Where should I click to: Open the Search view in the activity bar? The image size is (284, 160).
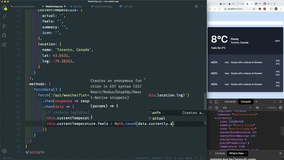pos(4,16)
